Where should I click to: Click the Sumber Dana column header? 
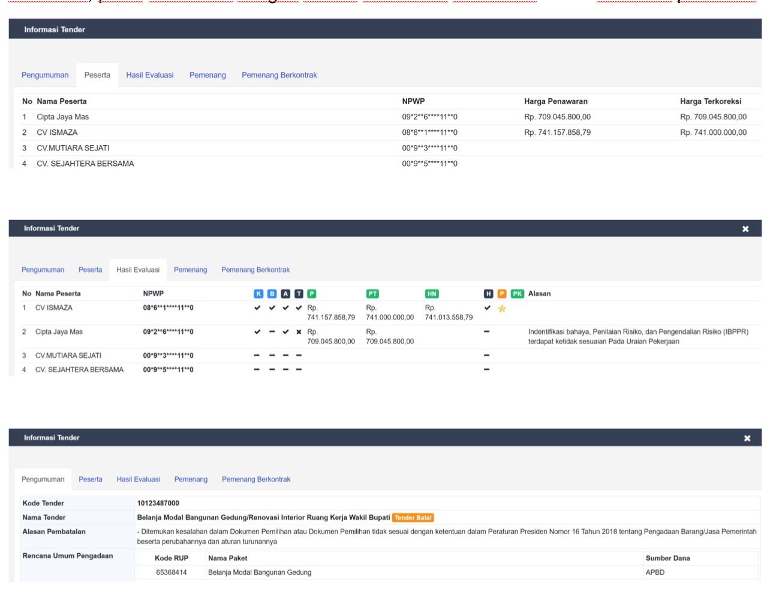coord(667,558)
